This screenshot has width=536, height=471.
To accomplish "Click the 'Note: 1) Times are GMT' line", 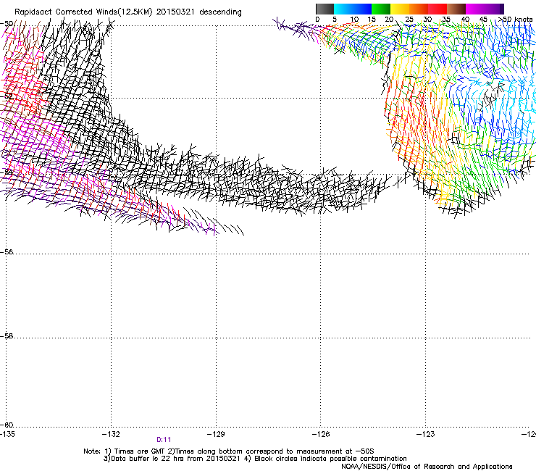I will (x=229, y=451).
